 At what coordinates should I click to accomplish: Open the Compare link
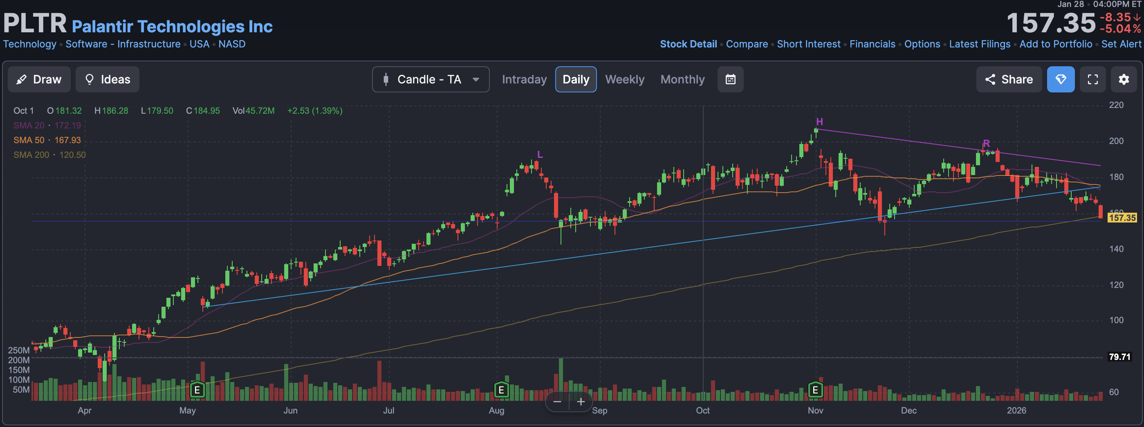tap(747, 44)
